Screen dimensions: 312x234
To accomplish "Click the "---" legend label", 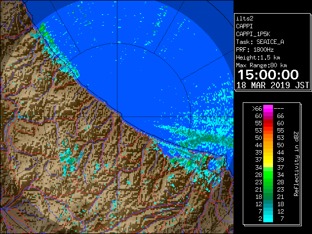I will (x=279, y=109).
